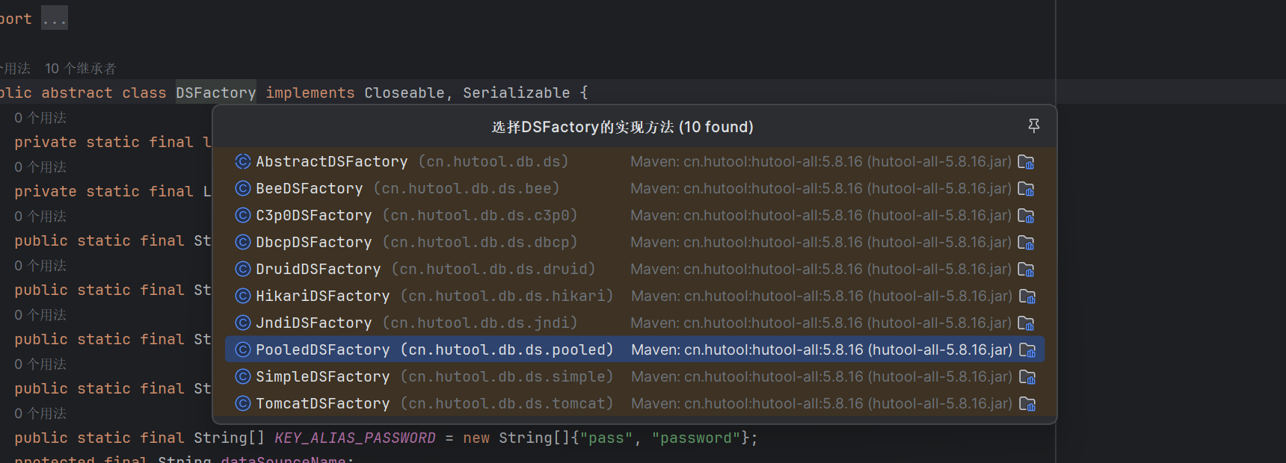Click the class icon beside JndiDSFactory

pyautogui.click(x=243, y=323)
